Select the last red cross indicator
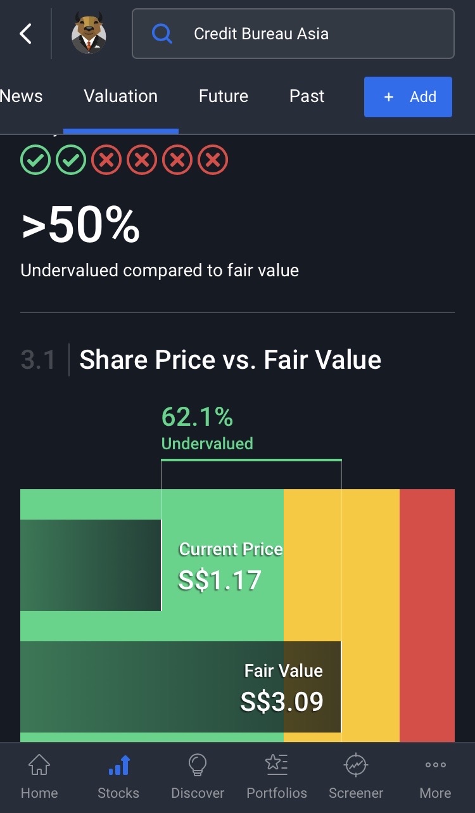475x813 pixels. click(213, 160)
